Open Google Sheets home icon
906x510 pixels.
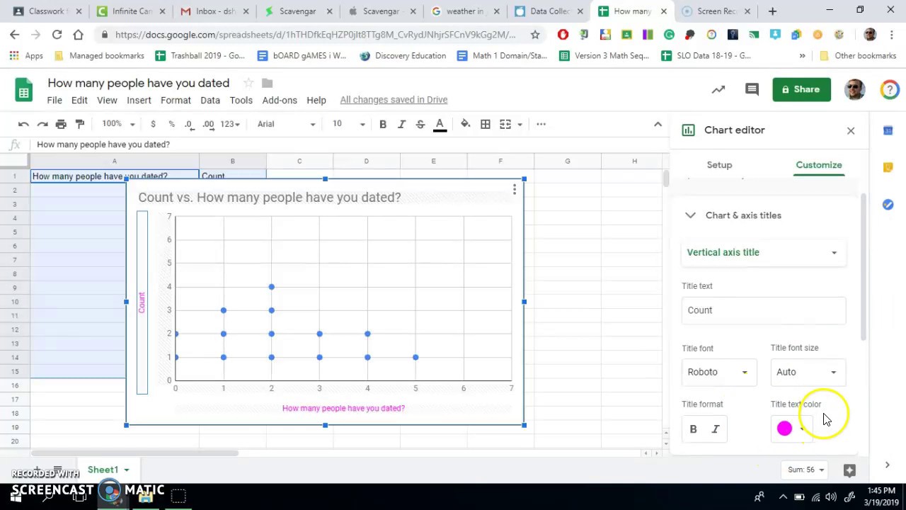pos(24,91)
